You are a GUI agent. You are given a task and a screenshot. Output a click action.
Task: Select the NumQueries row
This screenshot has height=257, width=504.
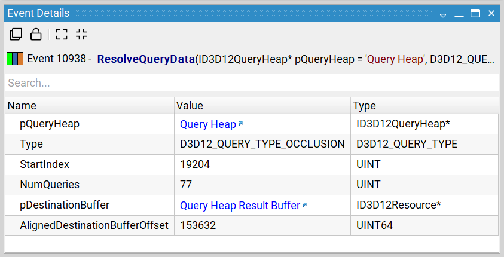coord(90,185)
